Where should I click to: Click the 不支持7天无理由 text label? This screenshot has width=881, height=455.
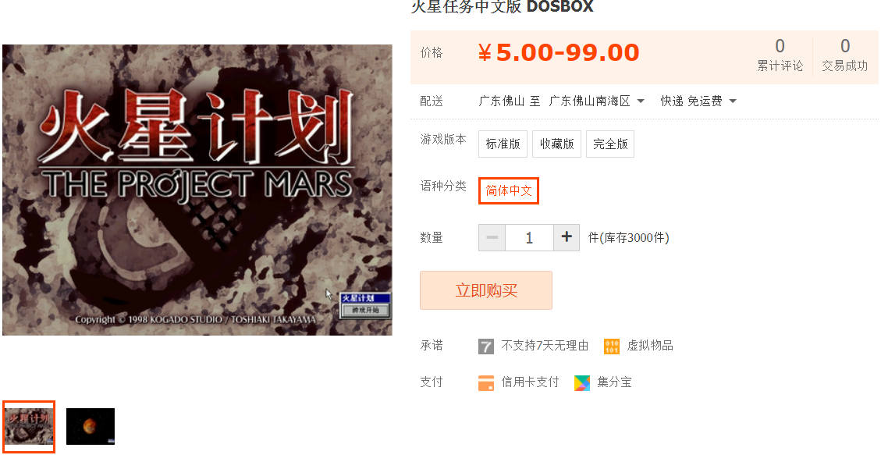(545, 346)
